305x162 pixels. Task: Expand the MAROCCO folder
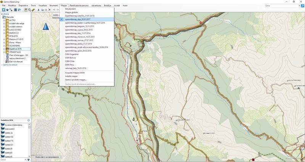pos(4,33)
